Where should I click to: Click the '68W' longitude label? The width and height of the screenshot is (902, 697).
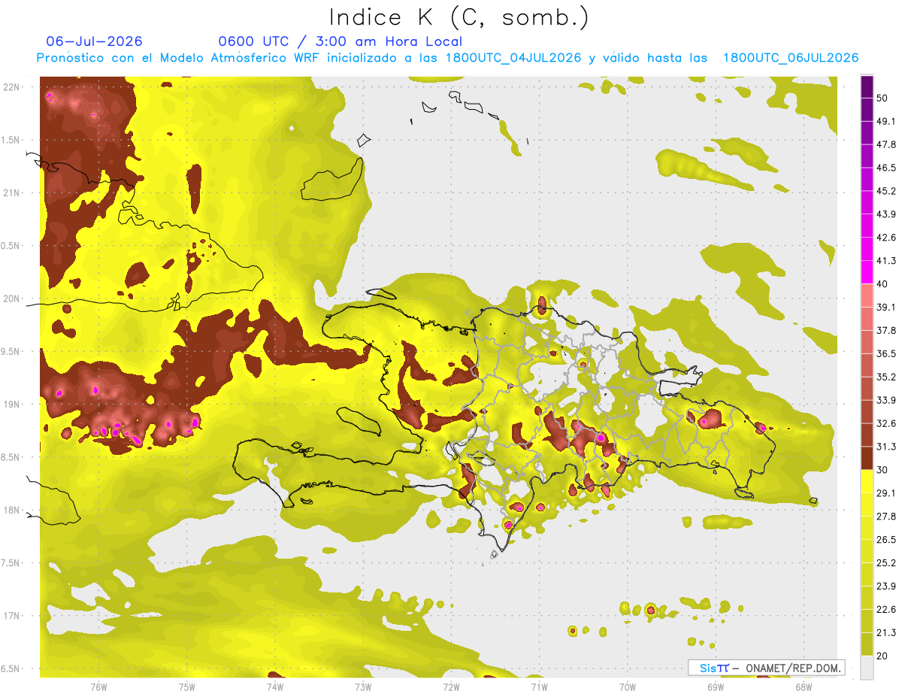click(x=804, y=687)
